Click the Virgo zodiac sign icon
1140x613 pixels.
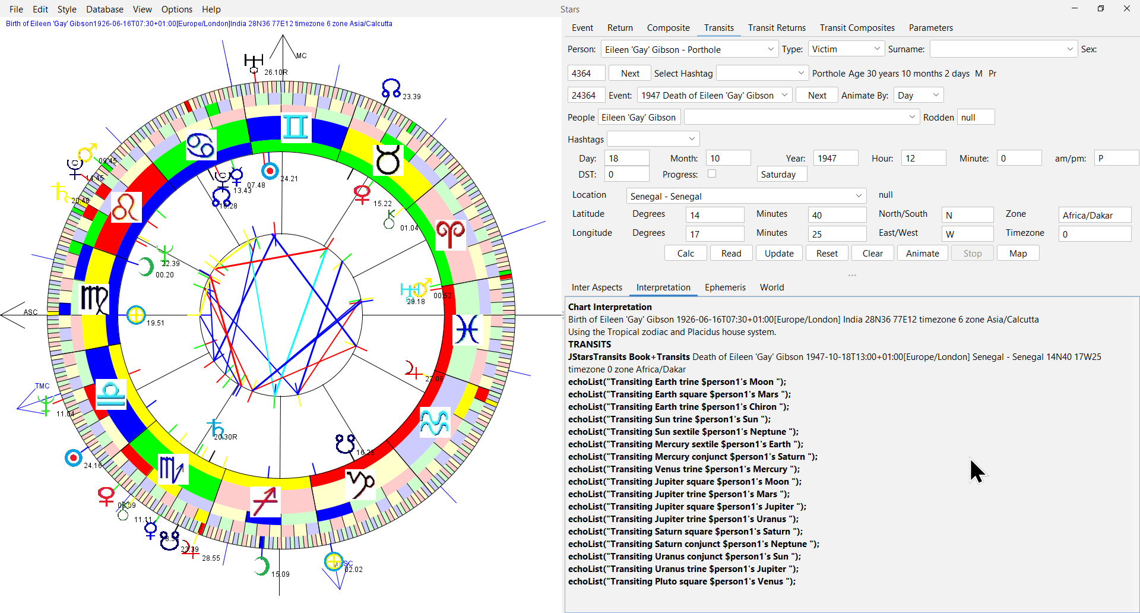pyautogui.click(x=94, y=299)
